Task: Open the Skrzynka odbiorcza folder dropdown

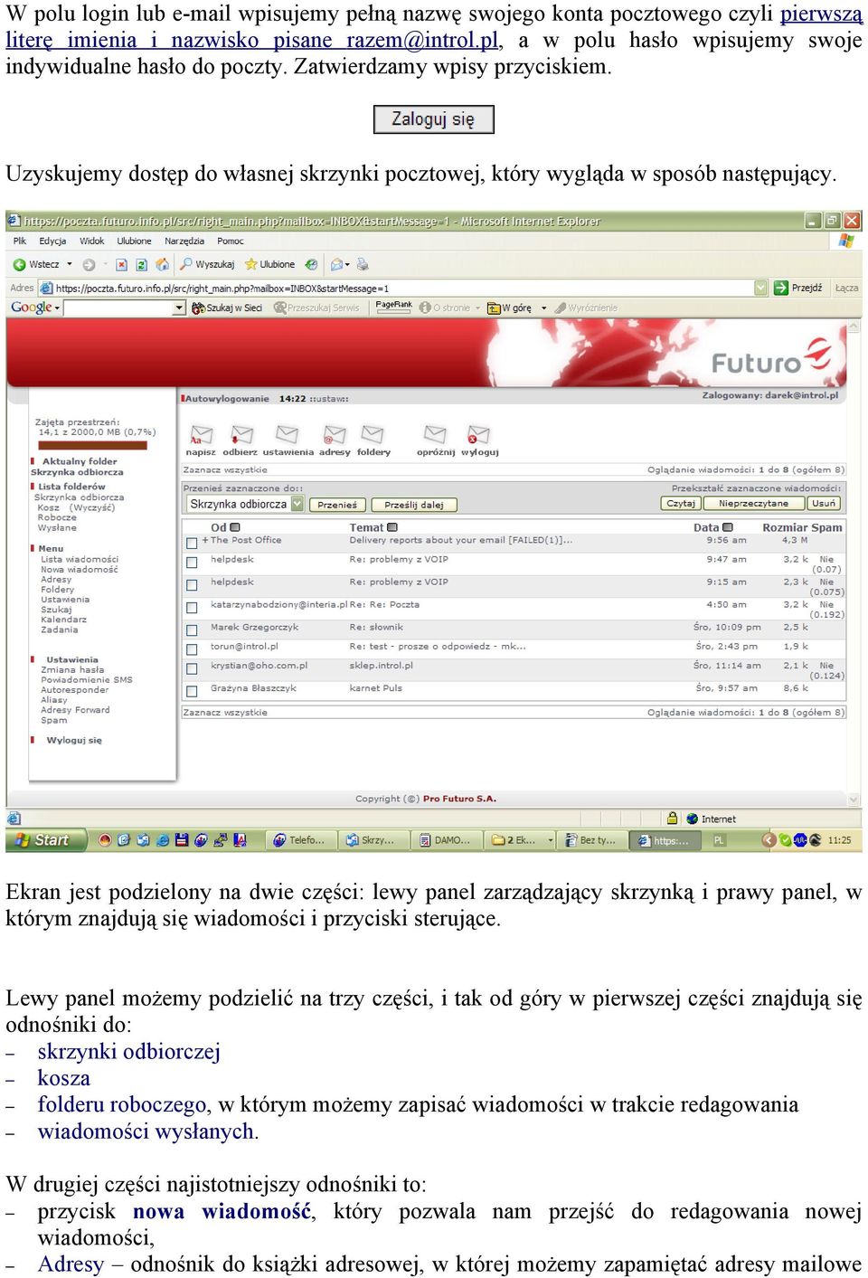Action: [297, 504]
